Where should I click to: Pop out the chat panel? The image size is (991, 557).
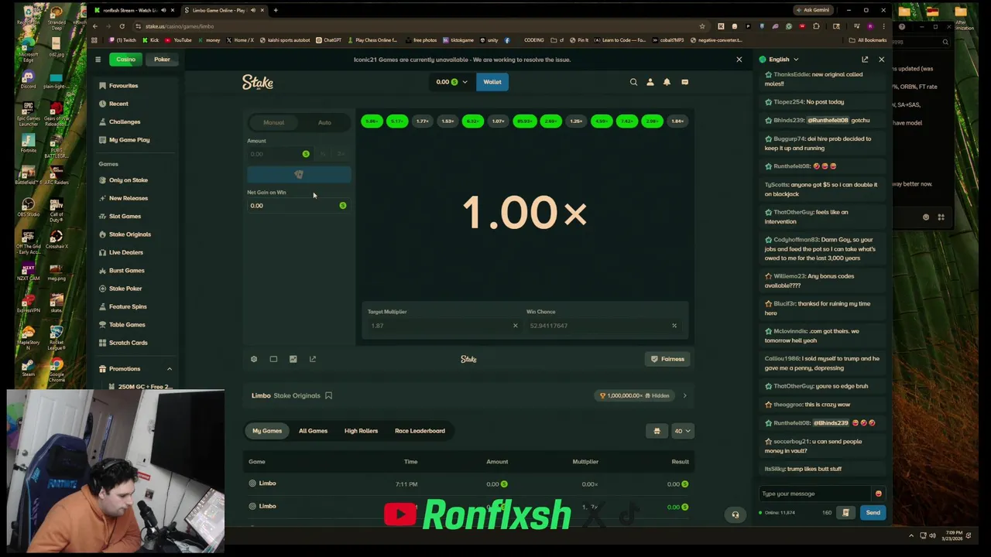click(865, 60)
